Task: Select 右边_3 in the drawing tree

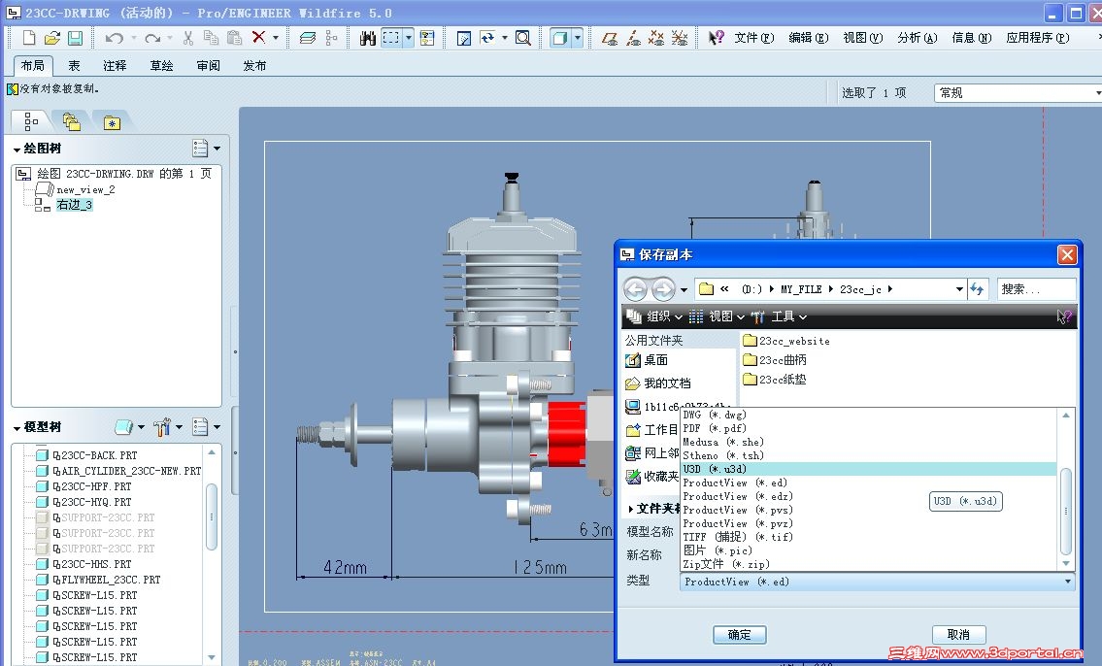Action: coord(75,205)
